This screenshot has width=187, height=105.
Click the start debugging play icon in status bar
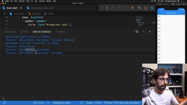pyautogui.click(x=48, y=103)
